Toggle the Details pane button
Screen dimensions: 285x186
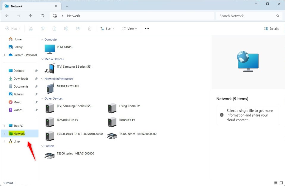(271, 29)
